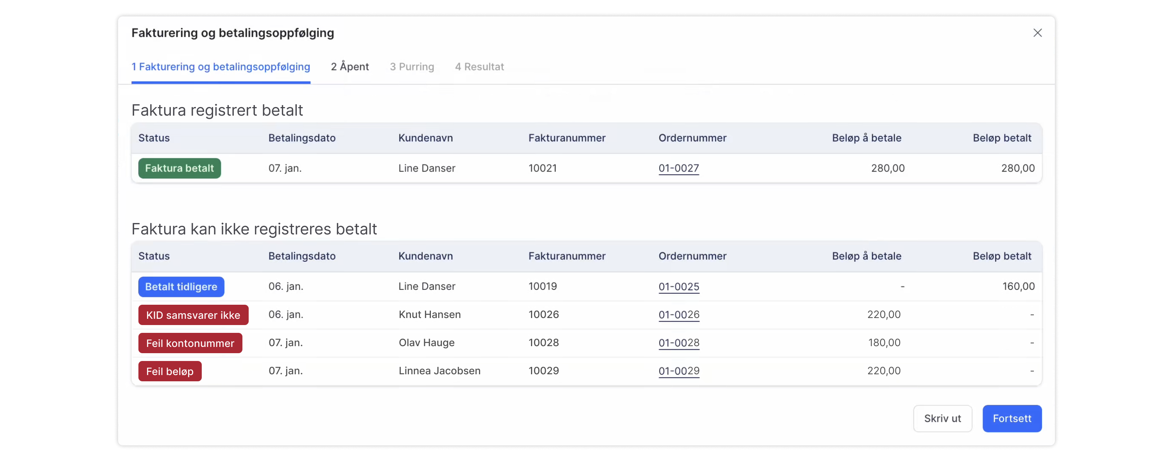1173x461 pixels.
Task: Click invoice number 10028
Action: (543, 343)
